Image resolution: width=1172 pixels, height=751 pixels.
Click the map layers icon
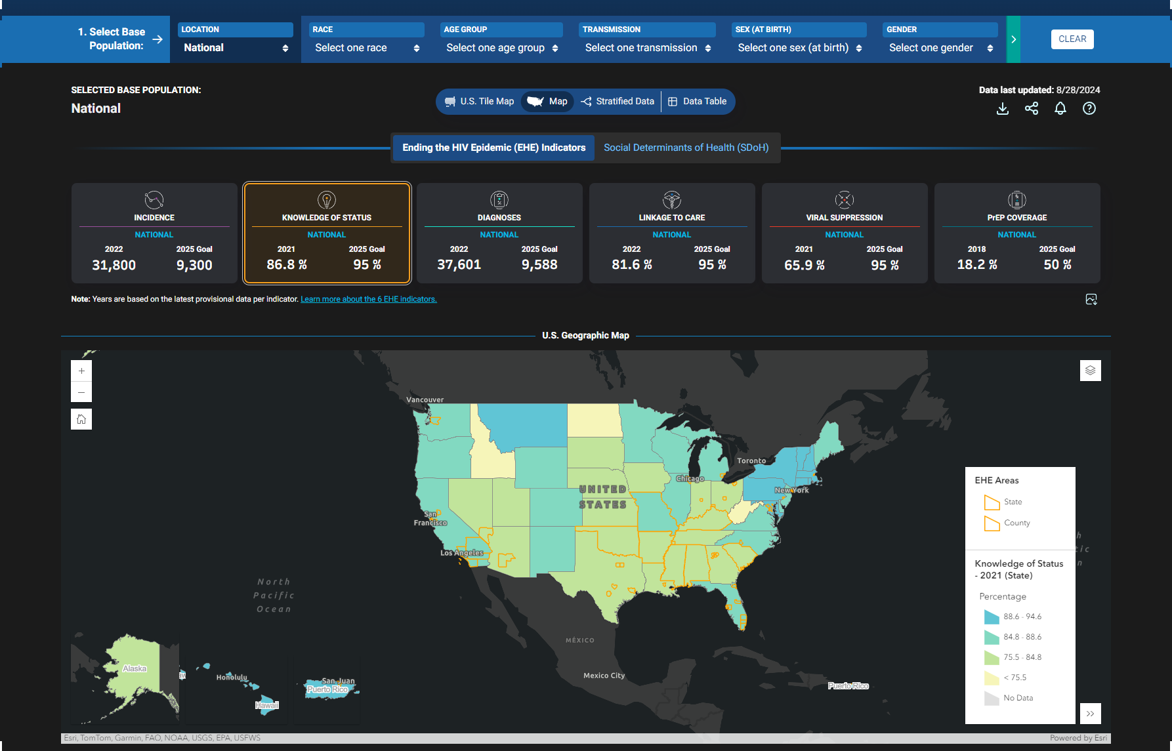point(1091,371)
